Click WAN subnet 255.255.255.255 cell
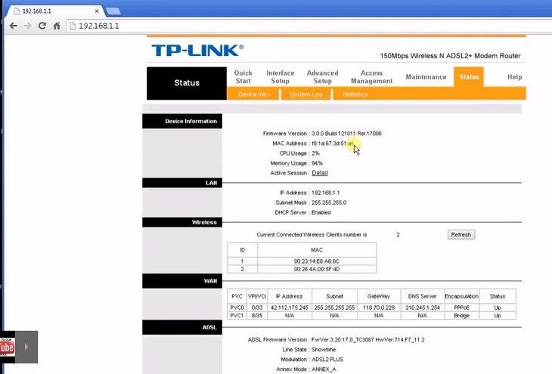This screenshot has height=374, width=552. click(334, 308)
